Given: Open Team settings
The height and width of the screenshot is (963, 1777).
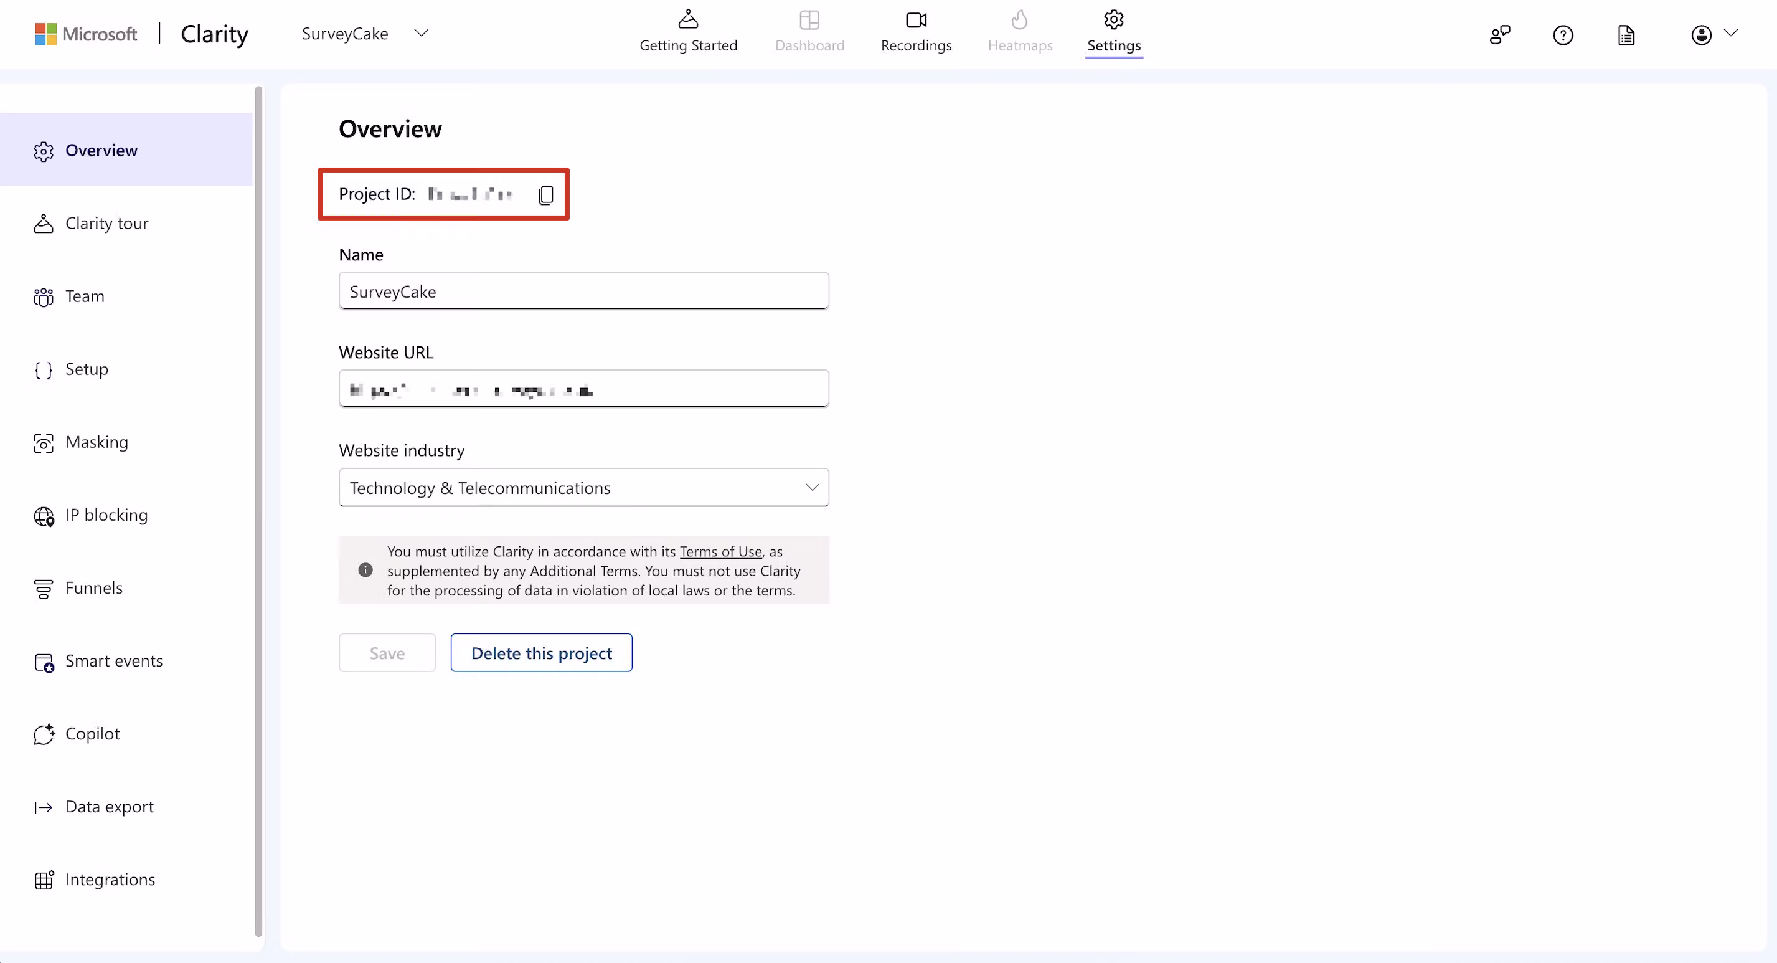Looking at the screenshot, I should pyautogui.click(x=126, y=296).
